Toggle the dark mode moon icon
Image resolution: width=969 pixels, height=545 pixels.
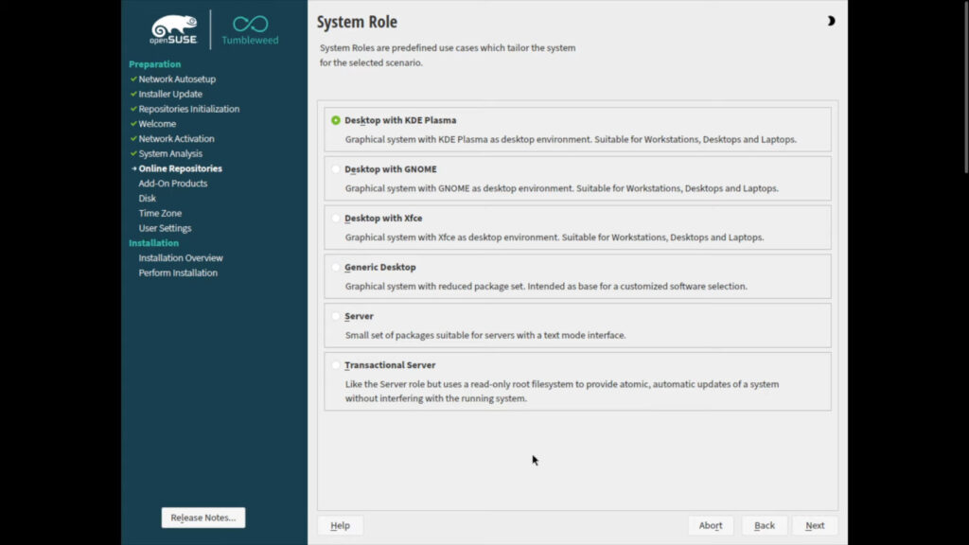coord(831,21)
